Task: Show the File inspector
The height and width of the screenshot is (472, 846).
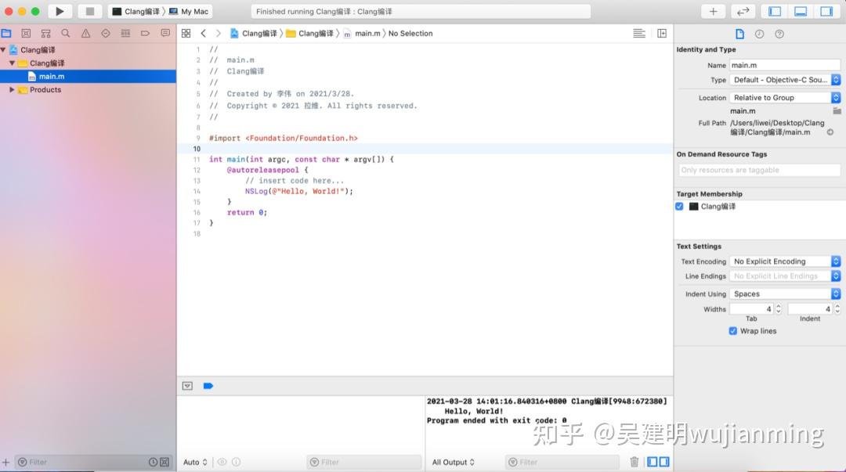Action: click(739, 34)
